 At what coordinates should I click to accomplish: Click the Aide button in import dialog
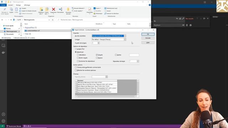(x=148, y=43)
